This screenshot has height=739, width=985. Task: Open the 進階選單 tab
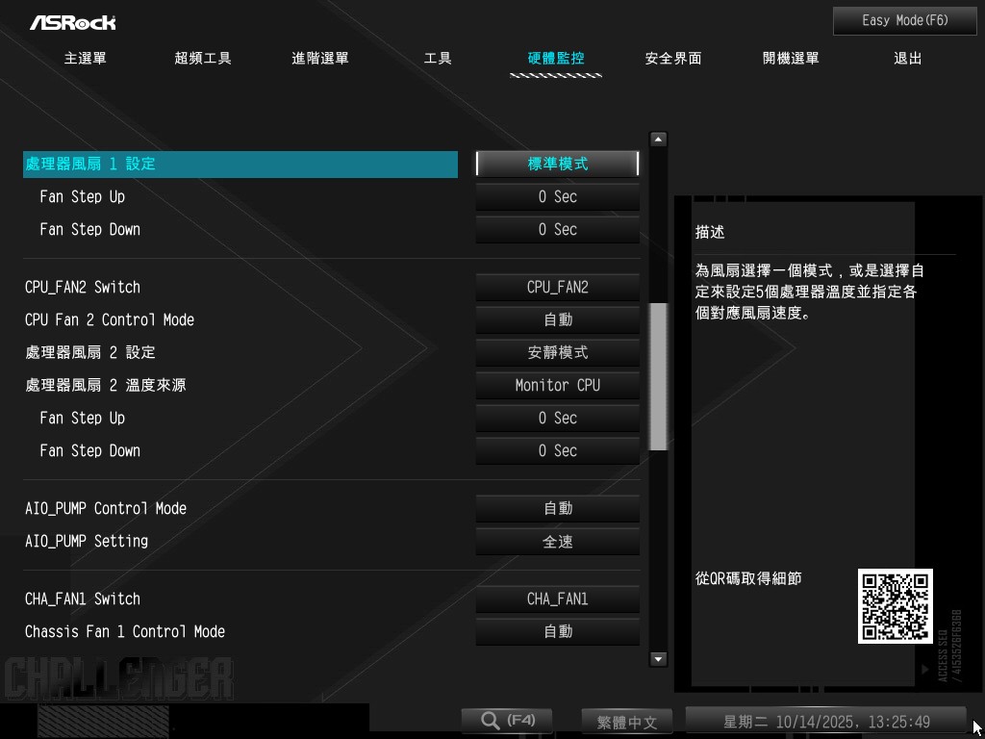coord(320,59)
